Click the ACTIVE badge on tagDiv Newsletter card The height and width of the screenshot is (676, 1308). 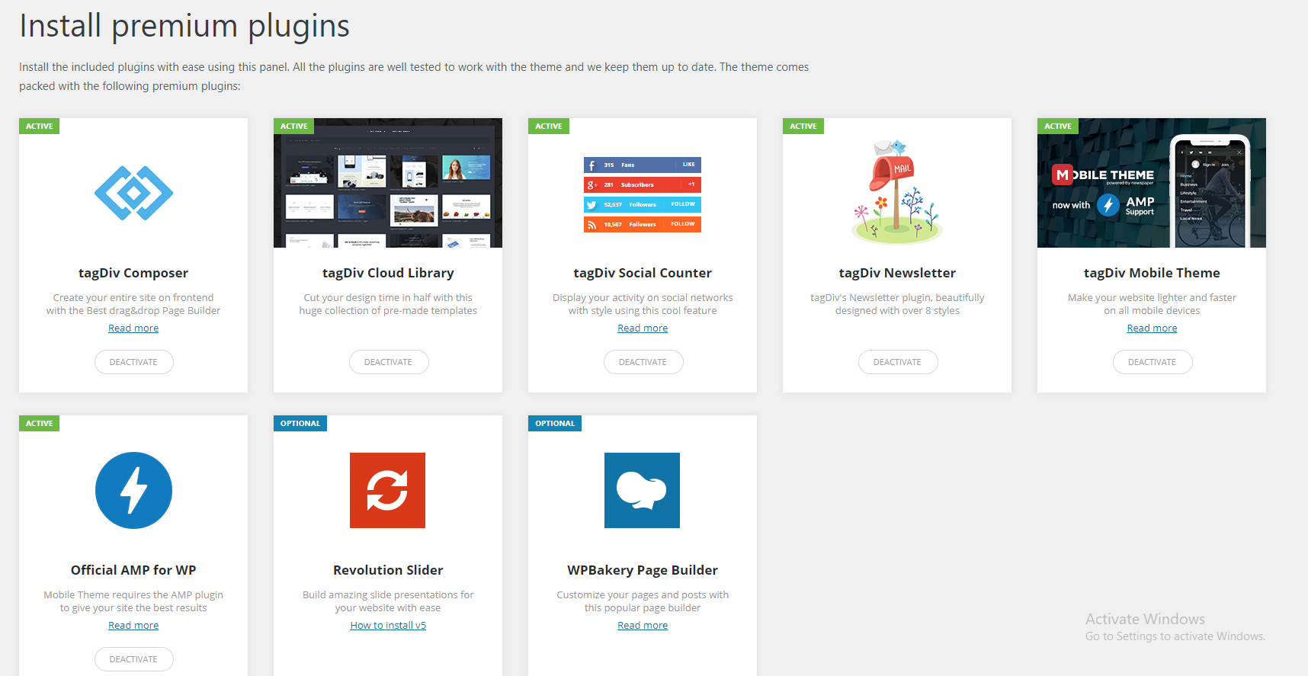(803, 127)
